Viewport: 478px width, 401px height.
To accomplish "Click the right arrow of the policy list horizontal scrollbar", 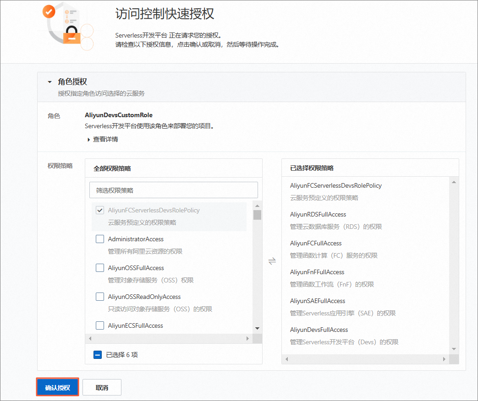I will pyautogui.click(x=247, y=339).
